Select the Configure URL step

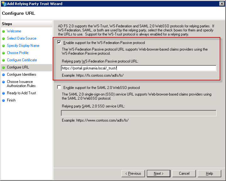(x=18, y=67)
